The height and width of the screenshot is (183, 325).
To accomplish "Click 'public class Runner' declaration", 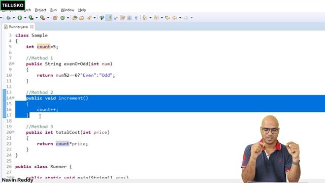I will (41, 167).
